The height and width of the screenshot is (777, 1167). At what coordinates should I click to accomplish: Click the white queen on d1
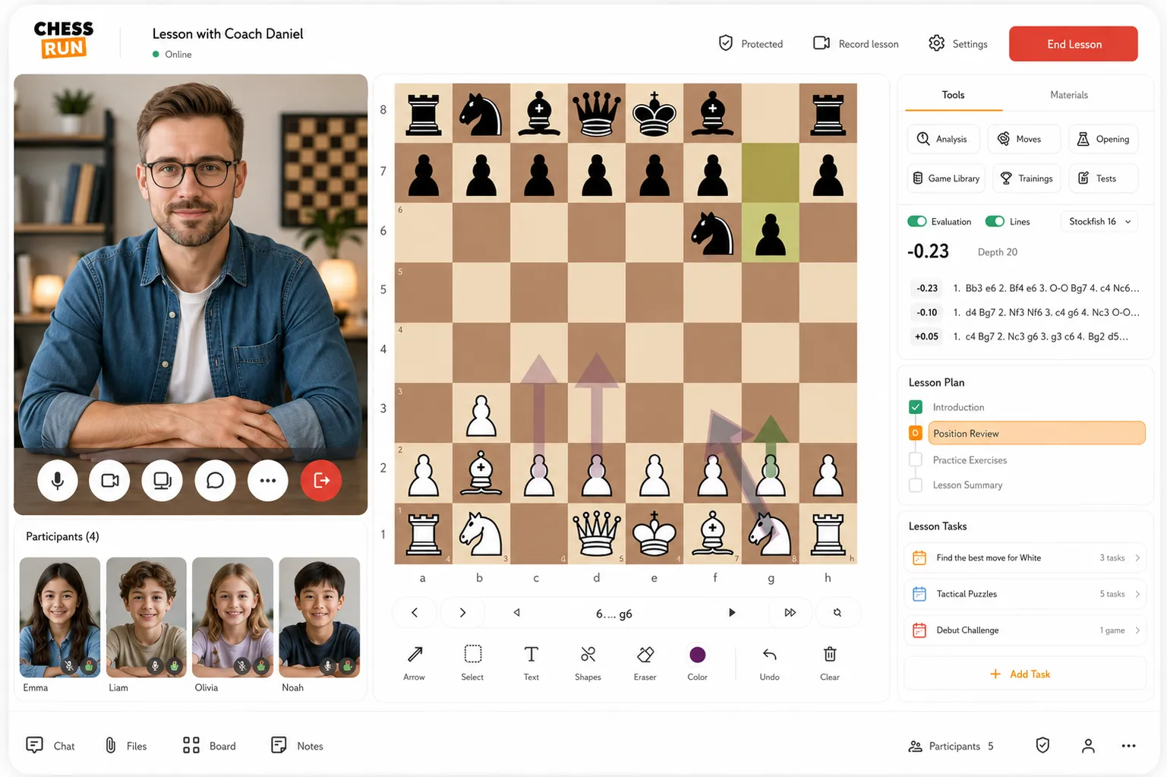click(x=597, y=533)
